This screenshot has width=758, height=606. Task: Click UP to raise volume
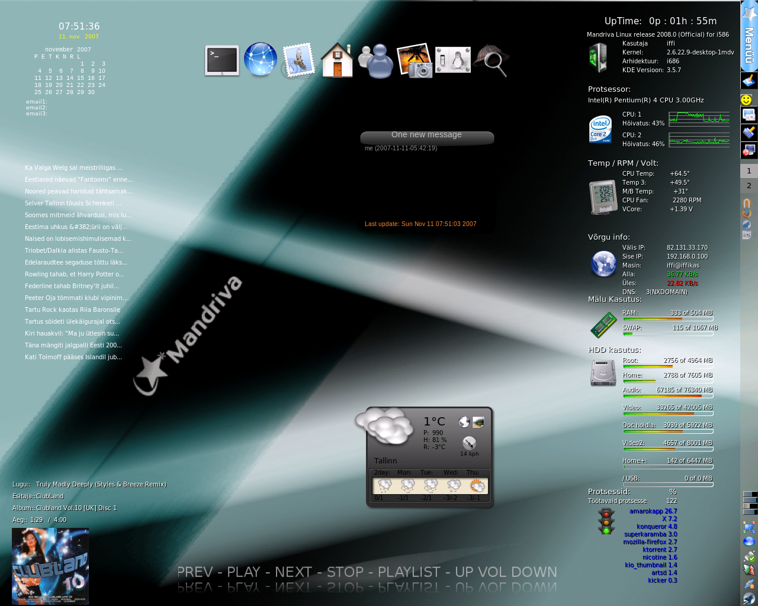464,572
